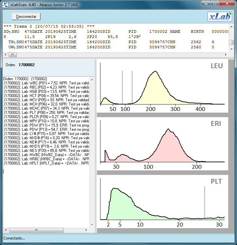Select the PLT (P08) = 250 row
Screen dimensions: 237x245
(46, 113)
